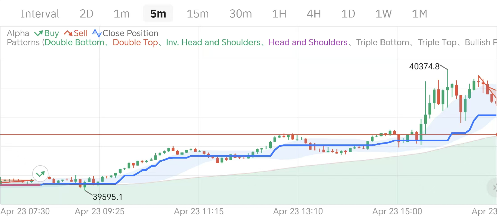Click the blue Close Position zigzag icon

pyautogui.click(x=97, y=33)
